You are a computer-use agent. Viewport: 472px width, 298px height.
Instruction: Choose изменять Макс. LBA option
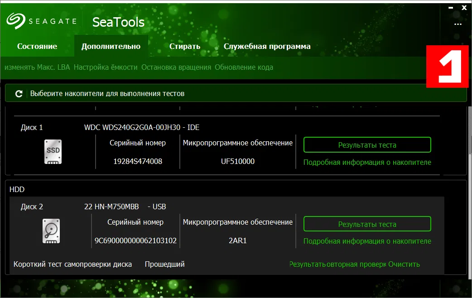(37, 67)
